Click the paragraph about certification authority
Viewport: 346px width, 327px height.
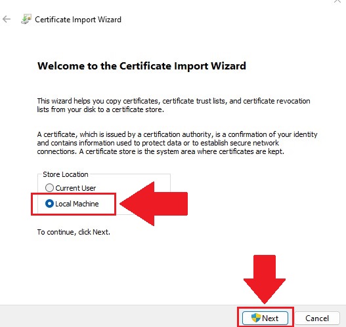click(x=177, y=143)
